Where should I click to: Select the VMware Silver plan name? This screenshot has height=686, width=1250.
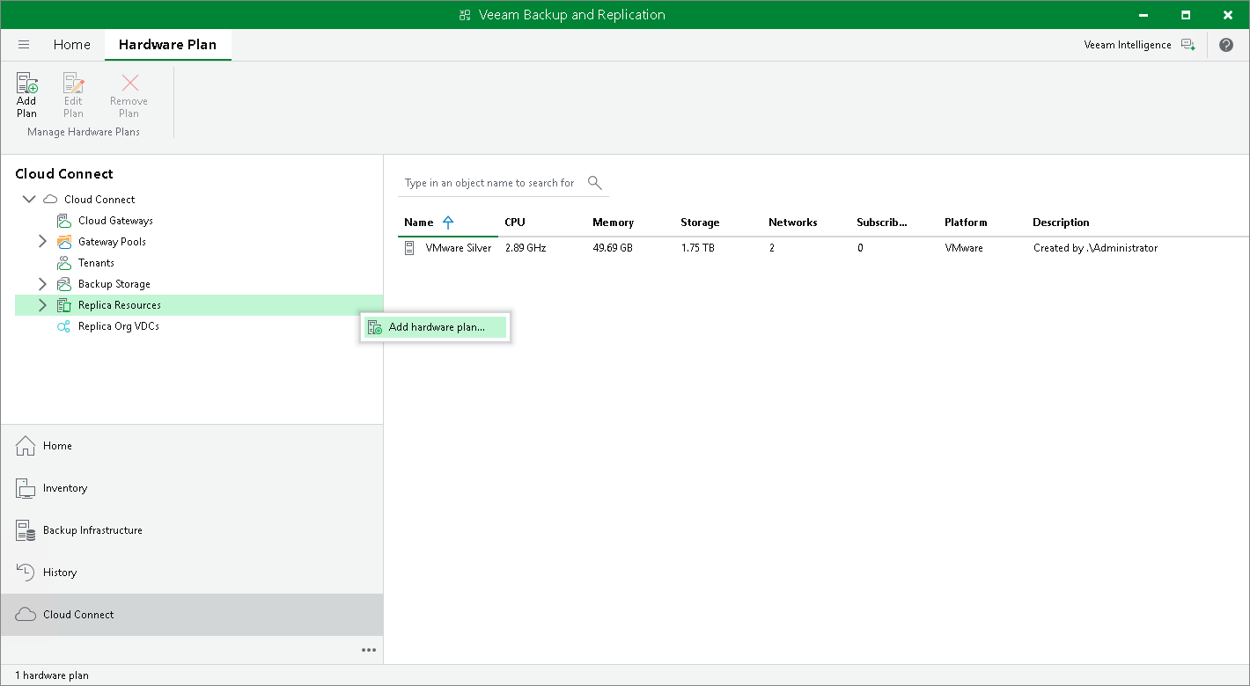pyautogui.click(x=459, y=248)
